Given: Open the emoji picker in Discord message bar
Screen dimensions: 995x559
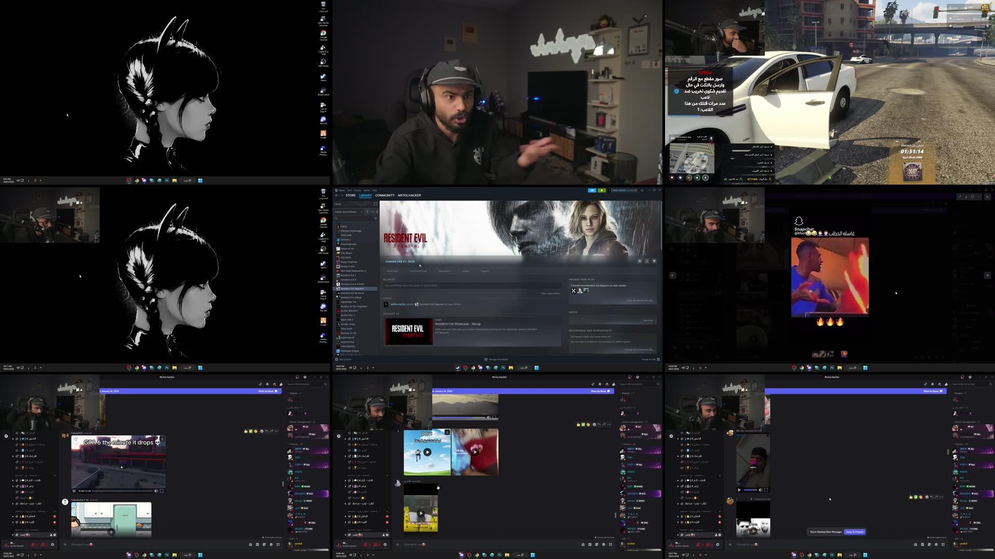Looking at the screenshot, I should click(x=271, y=544).
